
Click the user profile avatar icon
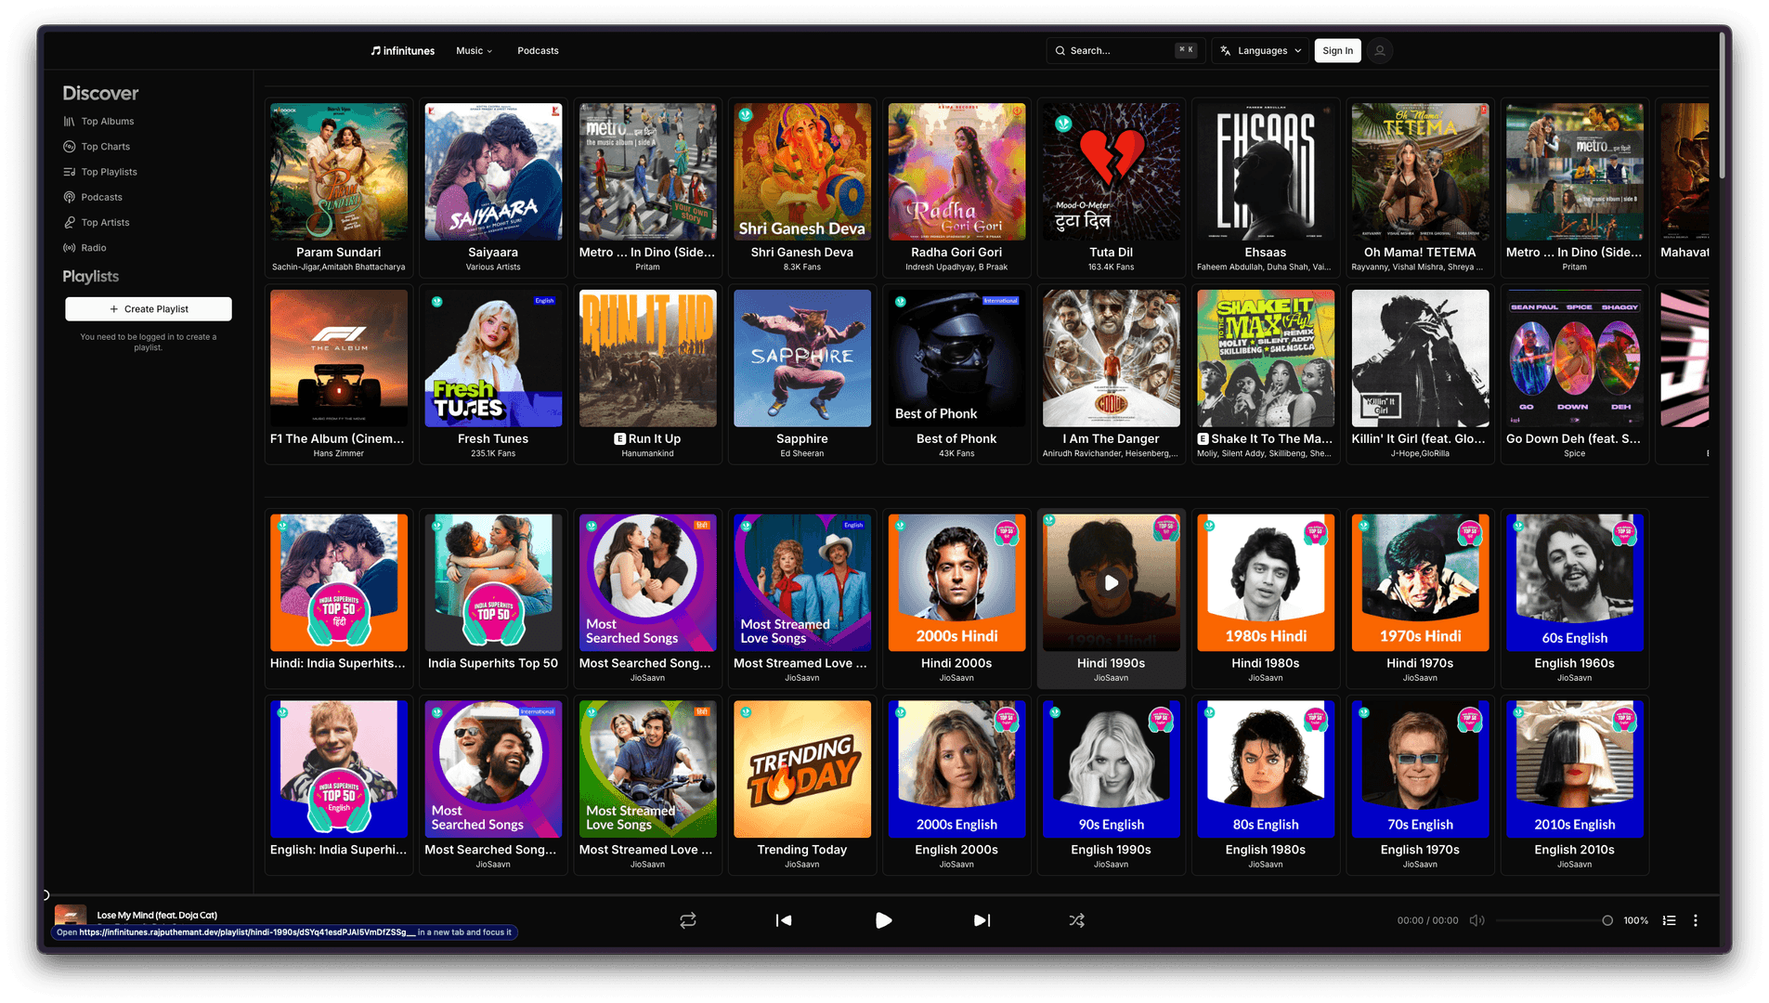click(x=1380, y=51)
